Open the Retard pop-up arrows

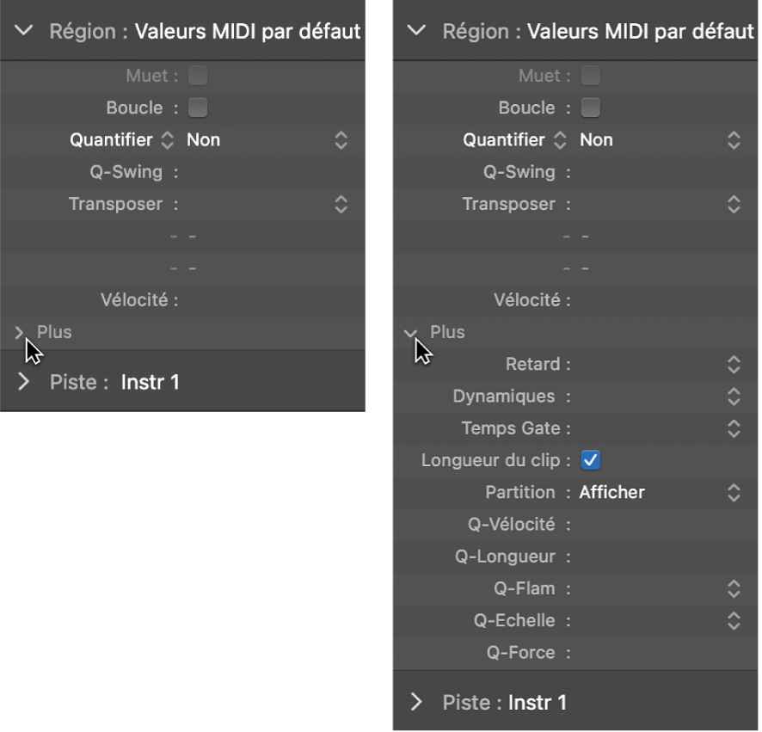coord(734,364)
